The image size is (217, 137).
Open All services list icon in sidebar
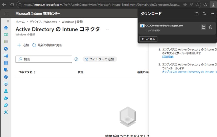coord(6,42)
